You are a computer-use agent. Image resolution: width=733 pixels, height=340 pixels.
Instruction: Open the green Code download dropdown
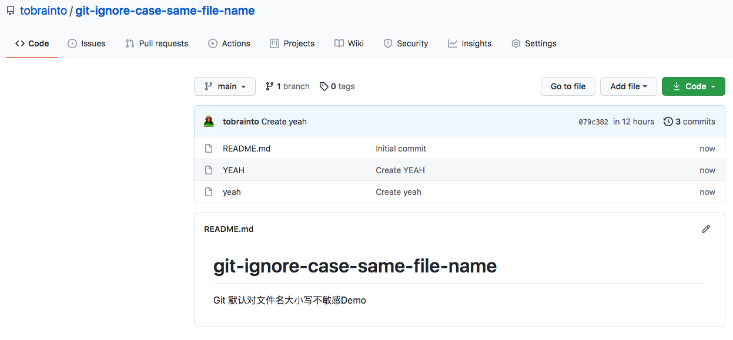click(x=694, y=86)
